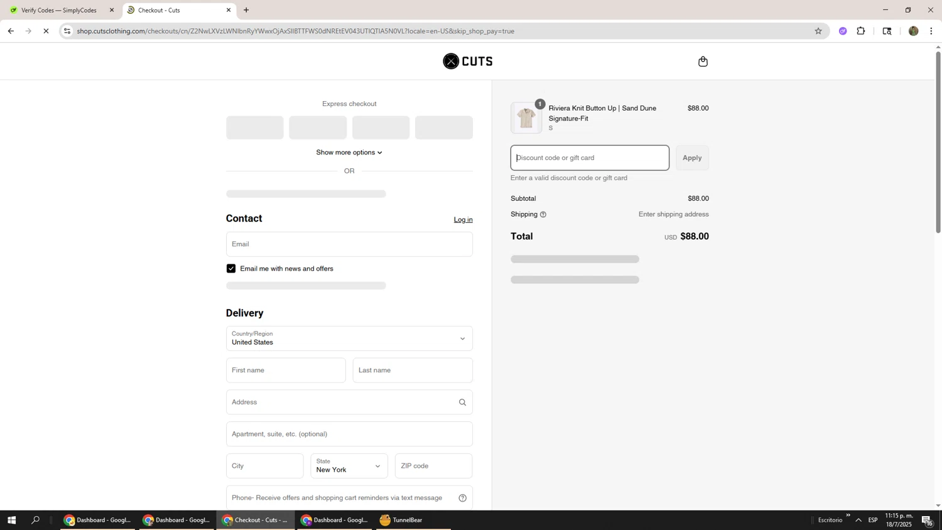Click Riviera Knit product thumbnail
The height and width of the screenshot is (530, 942).
click(x=526, y=118)
